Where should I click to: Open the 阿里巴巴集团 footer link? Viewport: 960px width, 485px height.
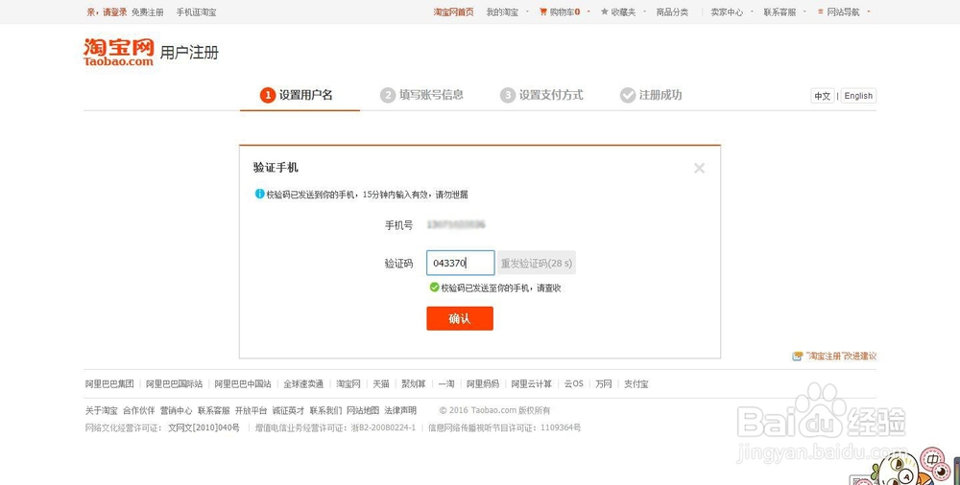(109, 384)
